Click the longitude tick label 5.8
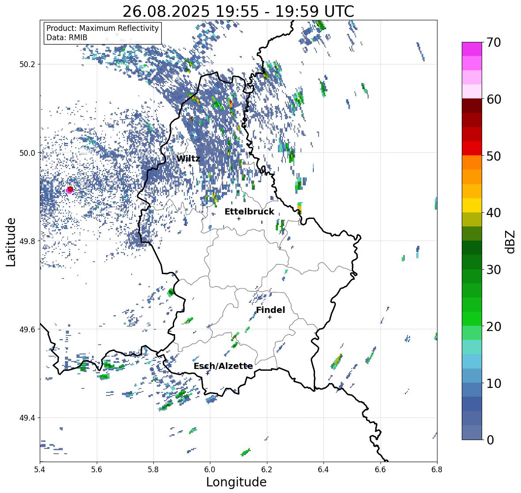This screenshot has height=493, width=521. coord(153,469)
